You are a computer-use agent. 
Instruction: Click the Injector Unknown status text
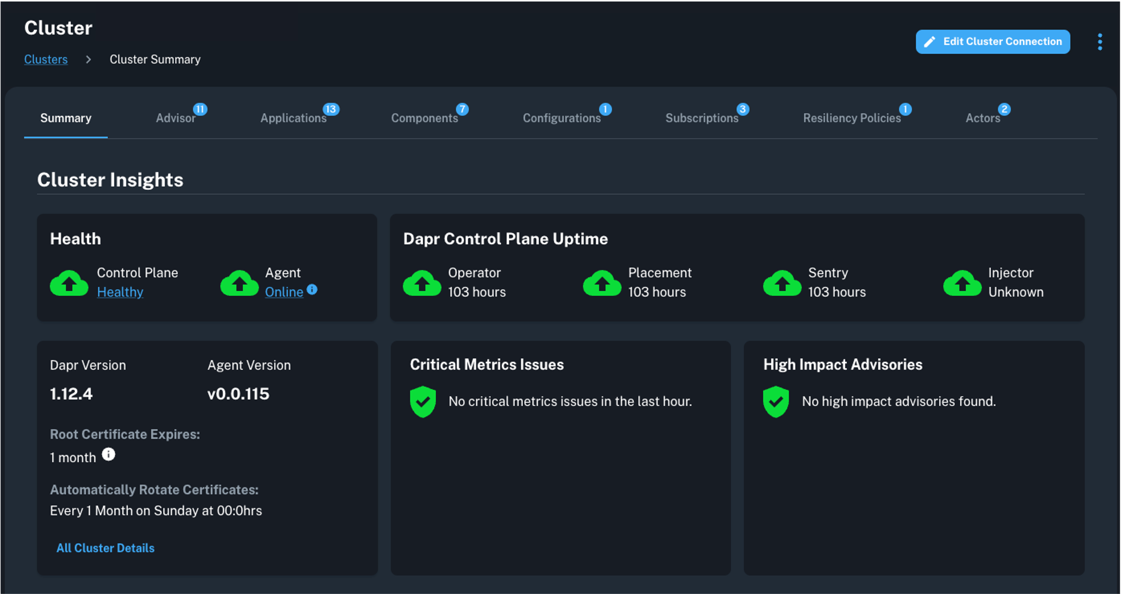pos(1016,292)
